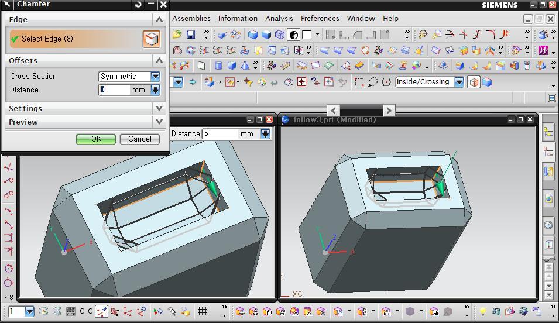Cancel the Chamfer dialog
This screenshot has height=323, width=559.
pos(139,139)
